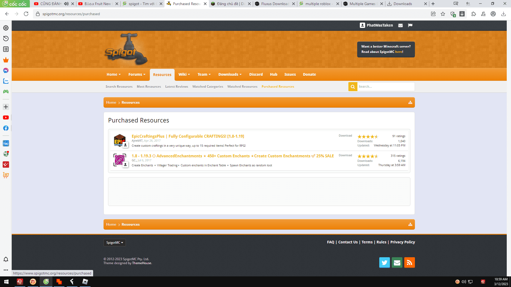Open the inbox envelope icon
511x287 pixels.
400,25
